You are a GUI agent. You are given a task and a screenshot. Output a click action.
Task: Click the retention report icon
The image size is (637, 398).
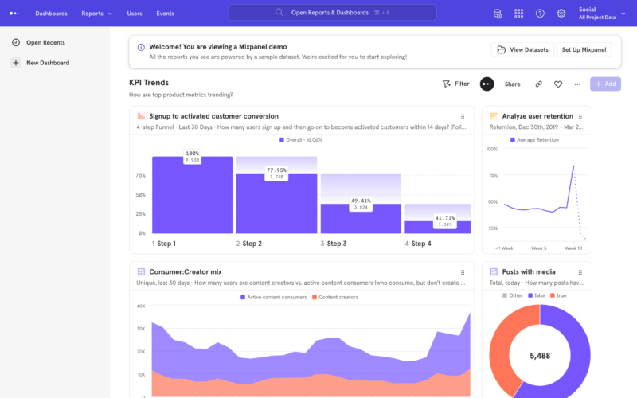click(494, 116)
